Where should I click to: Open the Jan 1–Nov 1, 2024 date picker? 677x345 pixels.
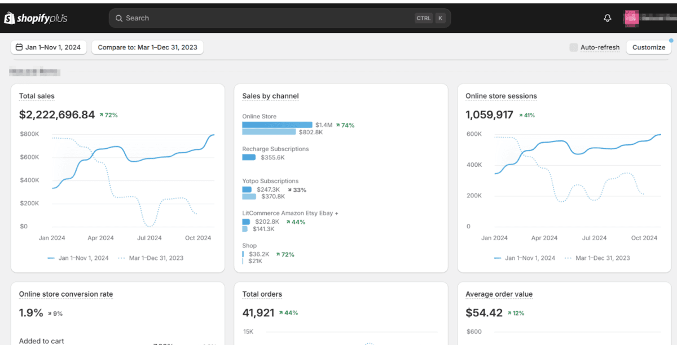49,47
